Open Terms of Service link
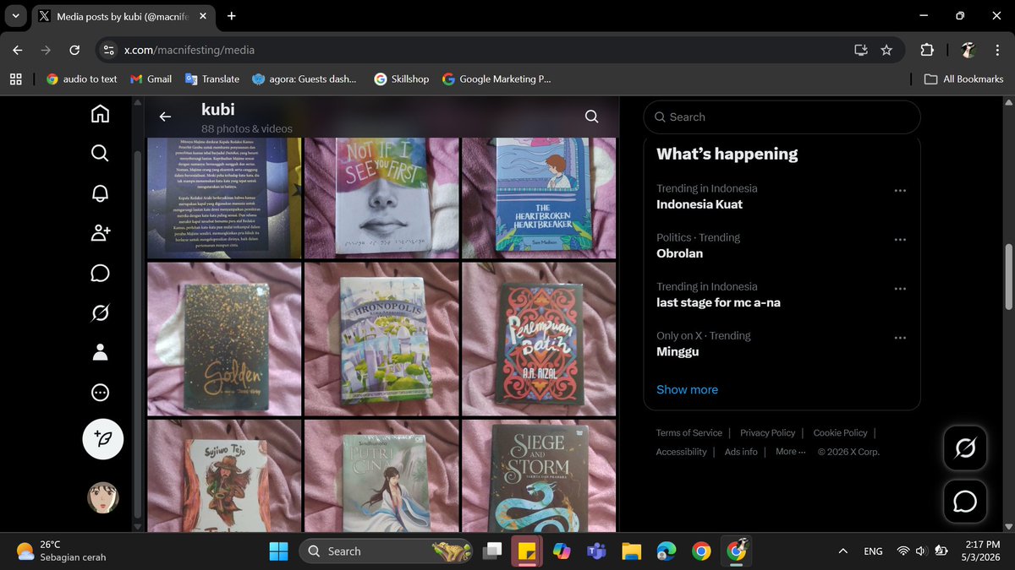 pos(689,432)
